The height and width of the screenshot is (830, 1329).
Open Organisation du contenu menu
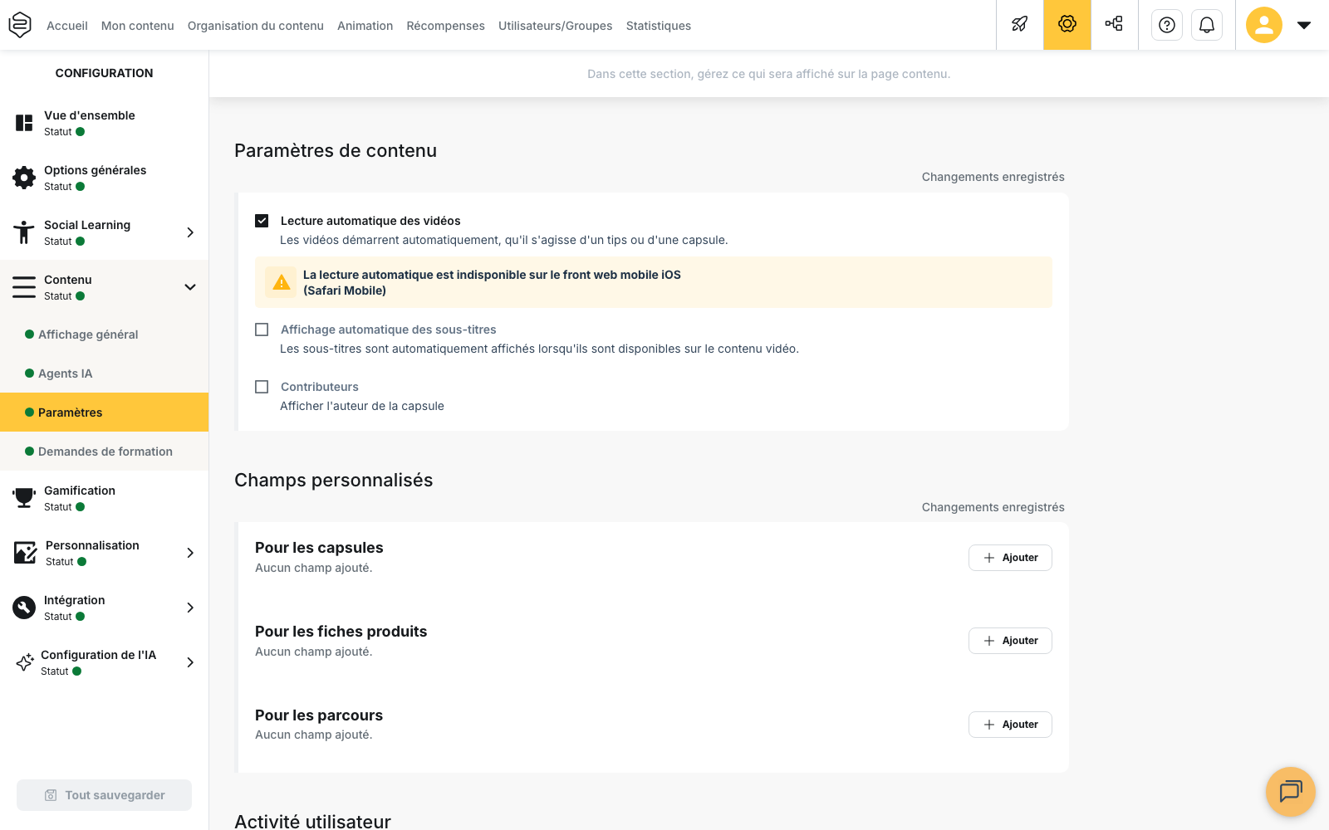[256, 26]
